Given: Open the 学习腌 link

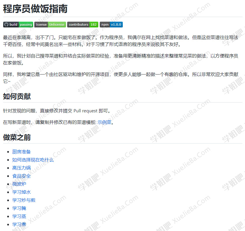Looking at the screenshot, I should tap(19, 208).
